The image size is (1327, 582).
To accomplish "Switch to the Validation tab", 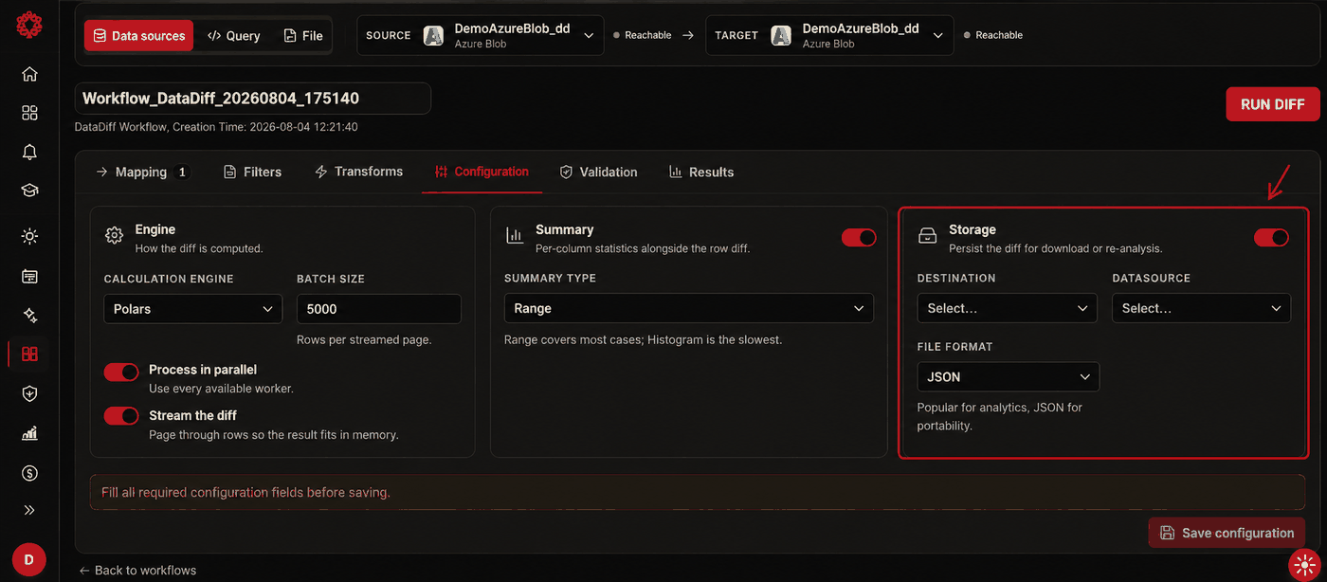I will pos(598,172).
